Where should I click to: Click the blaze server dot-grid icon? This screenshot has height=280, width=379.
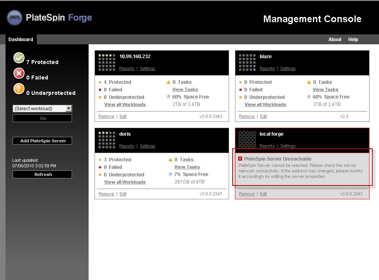(x=247, y=62)
